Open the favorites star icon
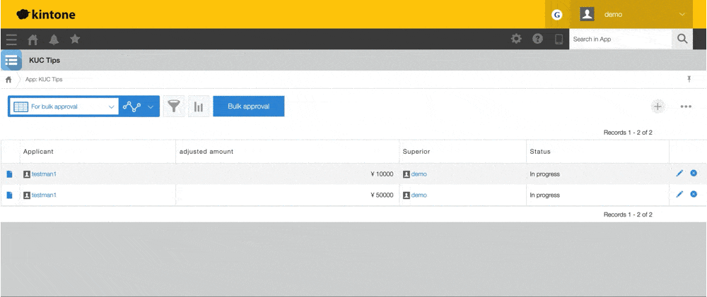Screen dimensions: 707x297 pos(75,40)
